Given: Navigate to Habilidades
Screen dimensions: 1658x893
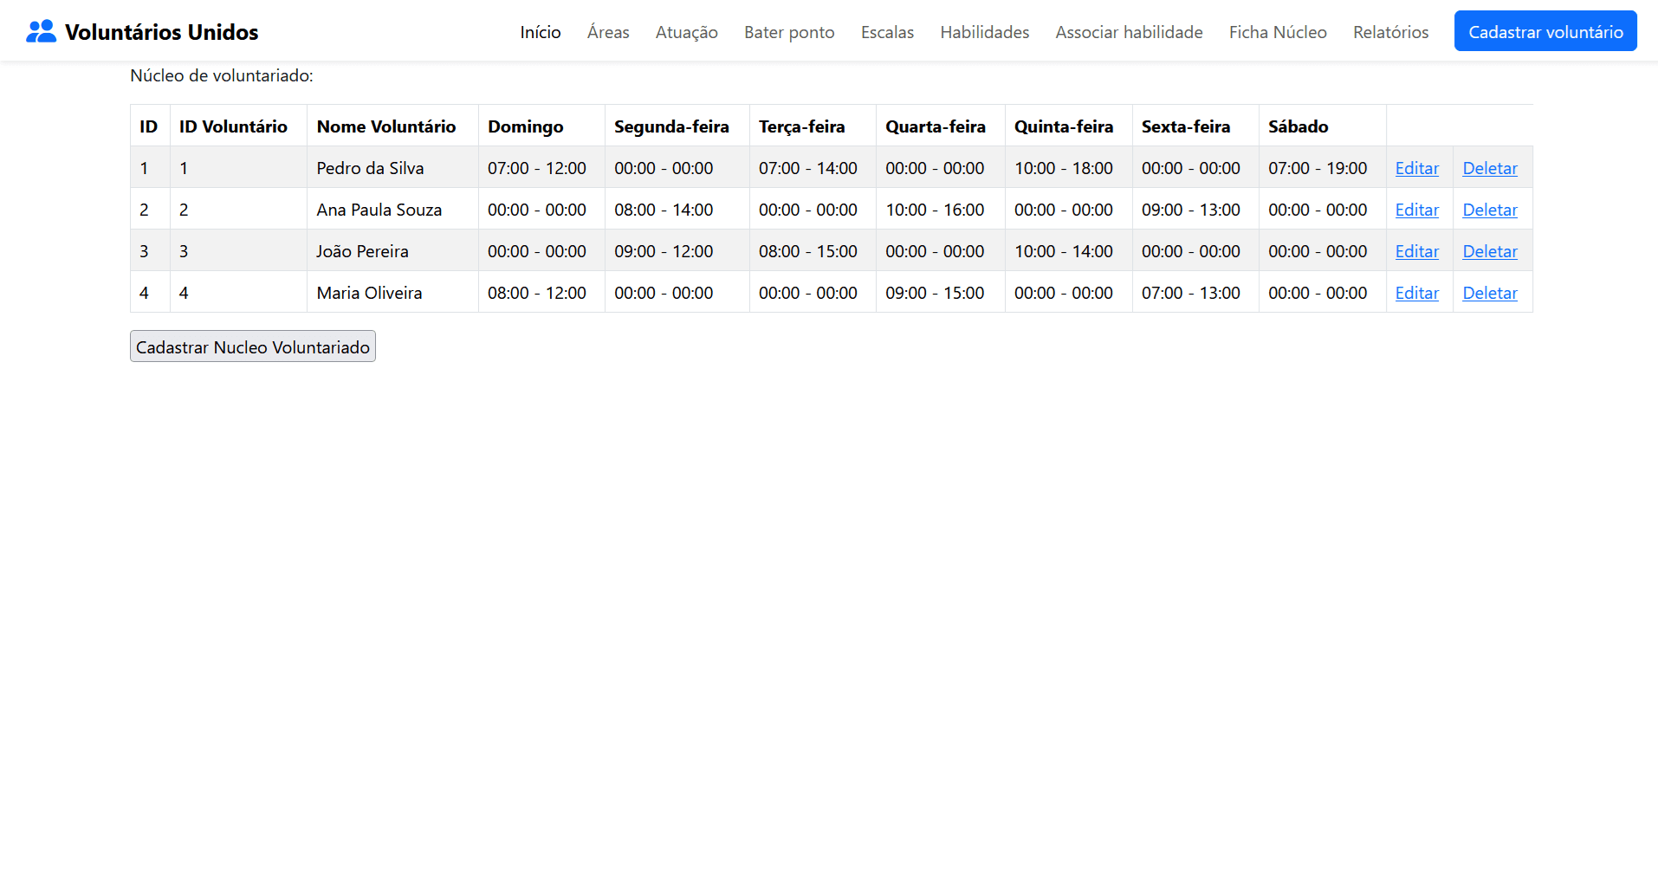Looking at the screenshot, I should point(984,32).
